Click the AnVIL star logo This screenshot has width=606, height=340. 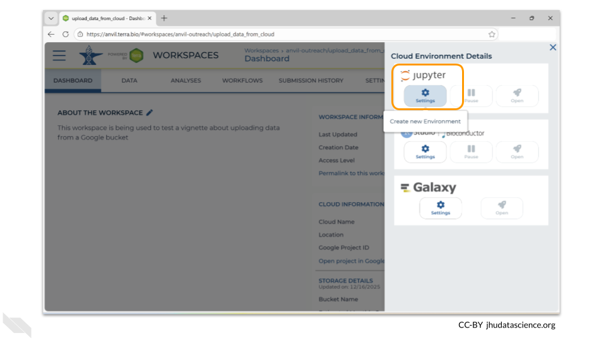[90, 55]
